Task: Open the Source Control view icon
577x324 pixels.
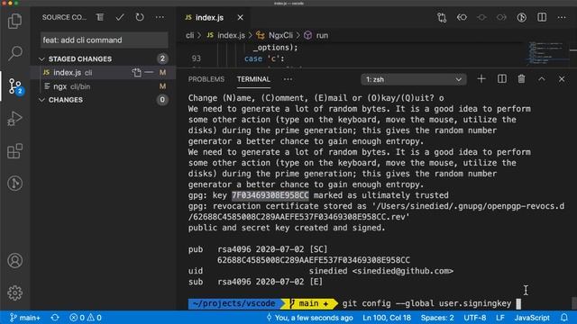Action: click(14, 86)
